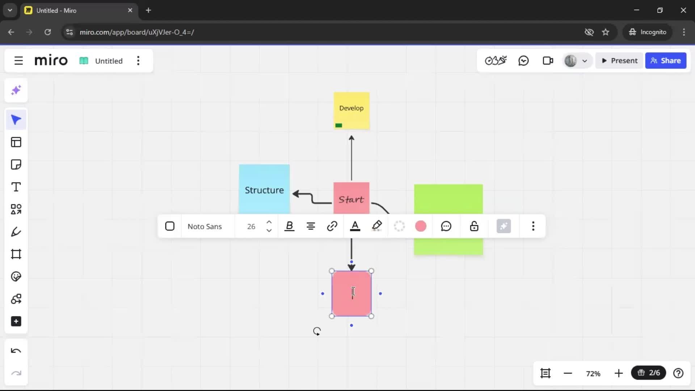
Task: Click the Share button
Action: [x=665, y=60]
